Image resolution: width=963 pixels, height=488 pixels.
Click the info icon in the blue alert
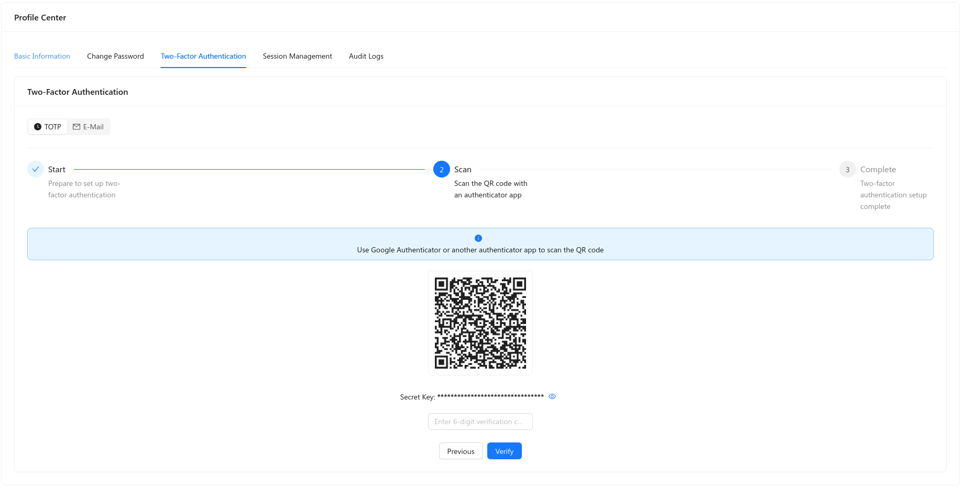pos(478,238)
